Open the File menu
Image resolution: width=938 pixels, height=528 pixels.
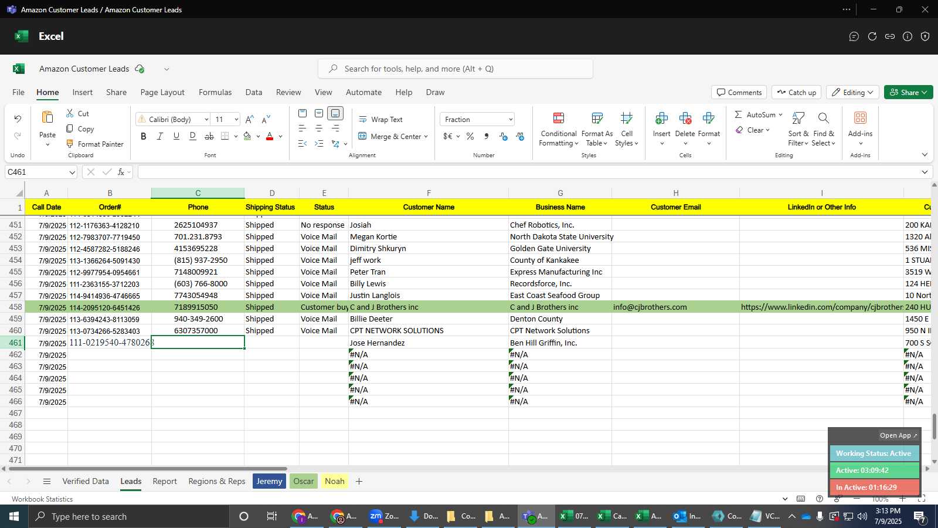pos(18,92)
